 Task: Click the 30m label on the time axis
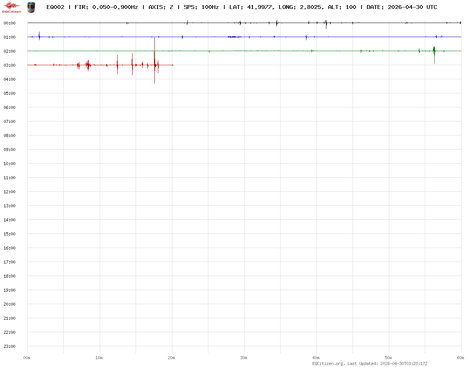pyautogui.click(x=244, y=358)
